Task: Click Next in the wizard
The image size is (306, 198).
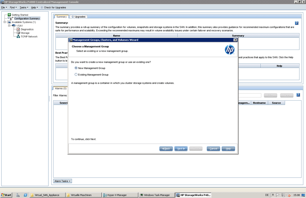Action: click(x=181, y=149)
